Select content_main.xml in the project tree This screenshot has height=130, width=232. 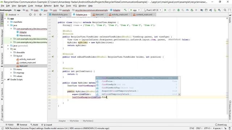pyautogui.click(x=28, y=62)
